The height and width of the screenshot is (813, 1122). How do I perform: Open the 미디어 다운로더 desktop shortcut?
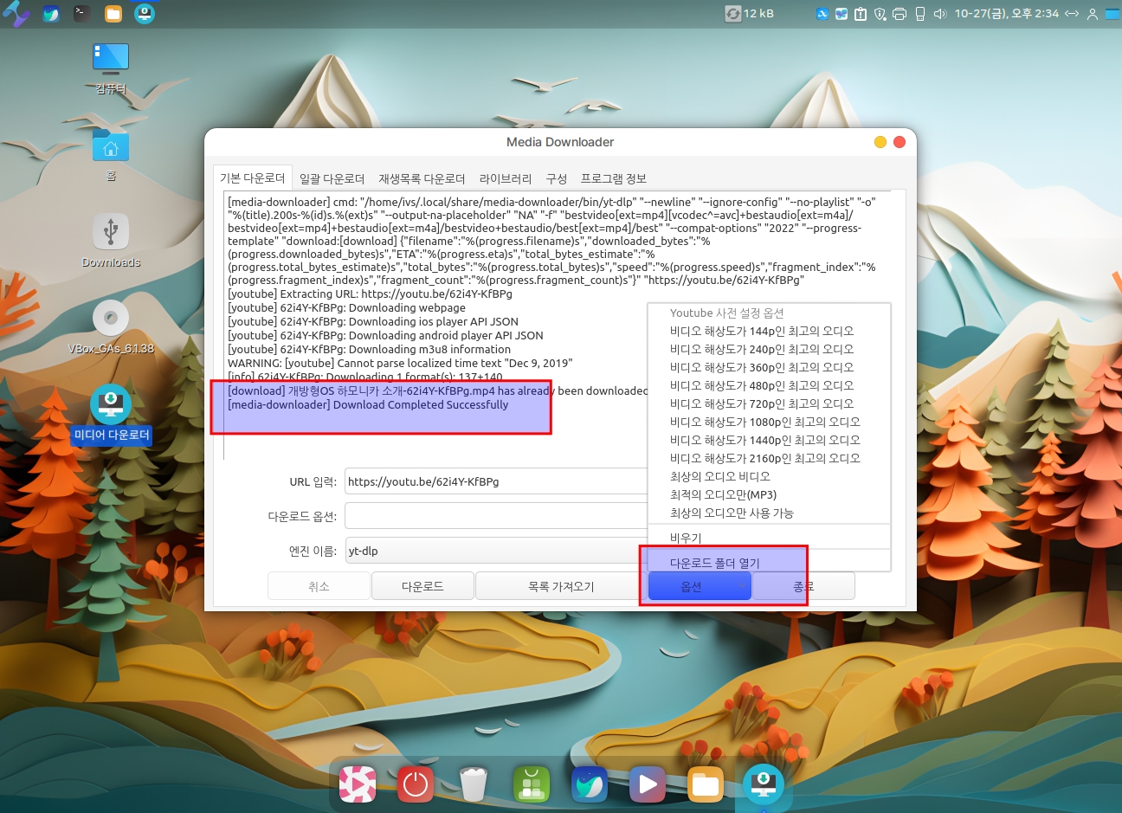pyautogui.click(x=111, y=407)
